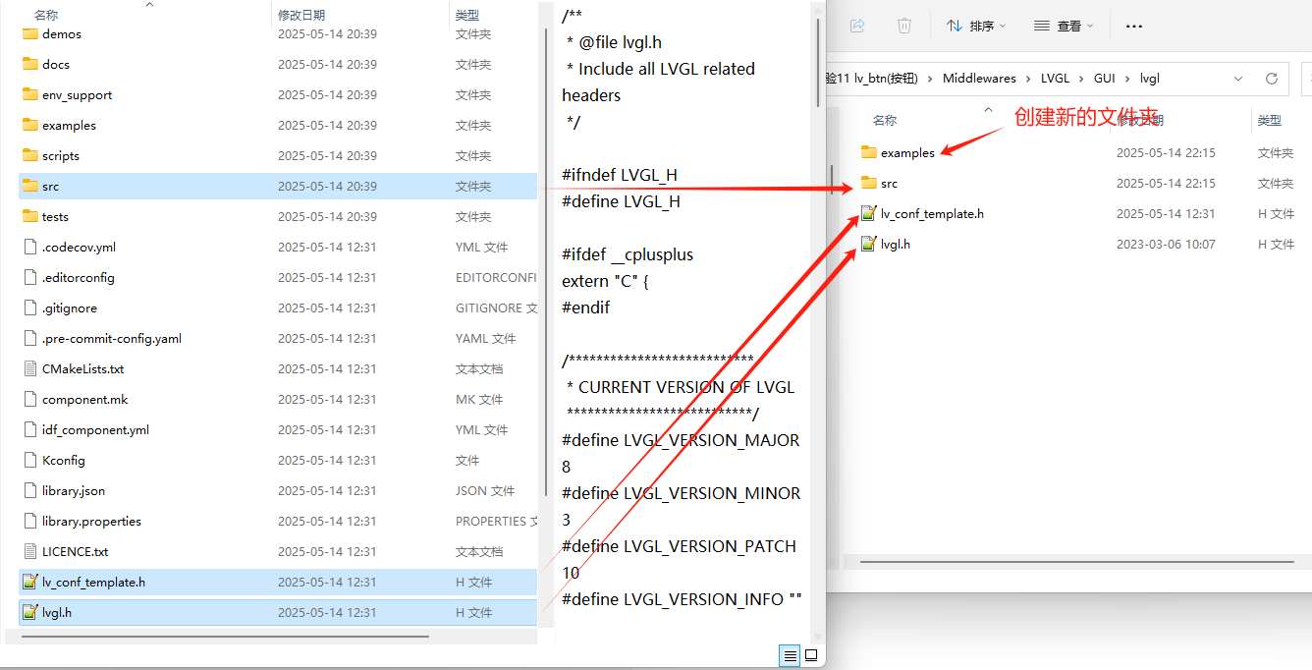Click examples folder icon in right window

tap(868, 152)
